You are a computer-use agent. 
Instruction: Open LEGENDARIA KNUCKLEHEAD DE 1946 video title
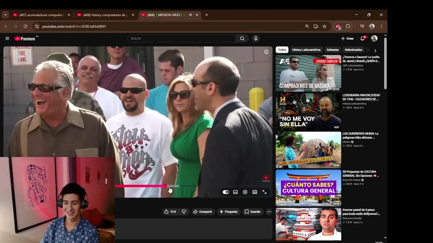pos(361,97)
